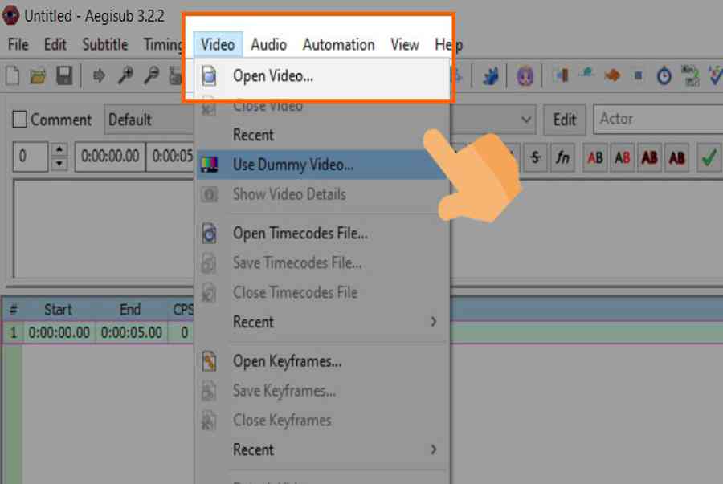Click the End column header in the grid
The height and width of the screenshot is (484, 723).
(130, 310)
